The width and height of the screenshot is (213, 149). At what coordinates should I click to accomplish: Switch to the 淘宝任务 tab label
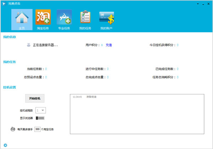(x=43, y=28)
